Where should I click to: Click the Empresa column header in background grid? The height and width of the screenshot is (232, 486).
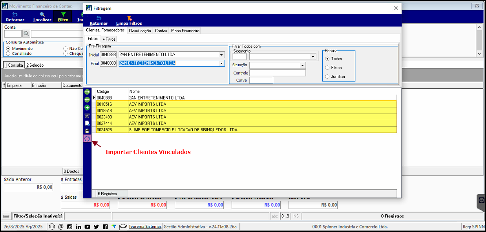click(18, 85)
